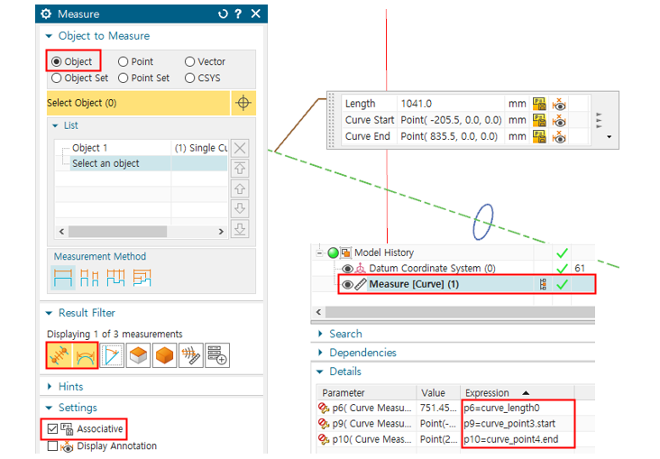Click the last result filter icon with plus

point(216,356)
